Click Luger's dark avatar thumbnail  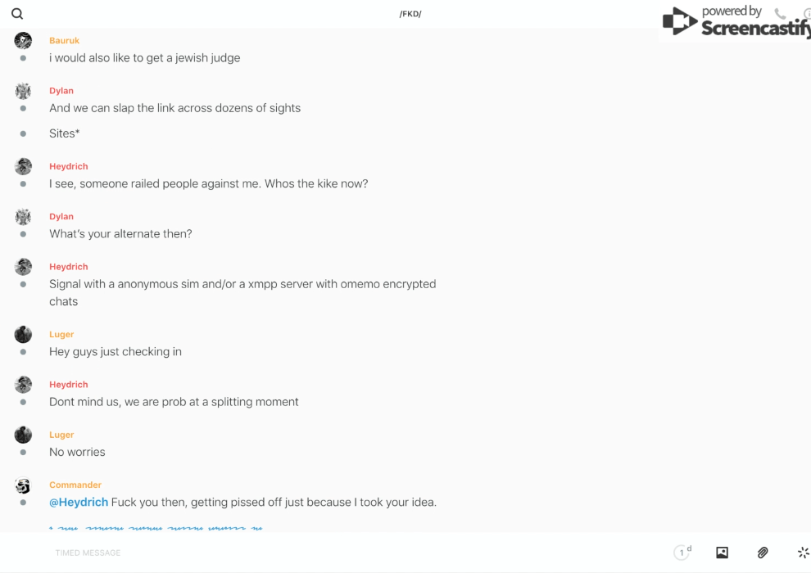(23, 334)
